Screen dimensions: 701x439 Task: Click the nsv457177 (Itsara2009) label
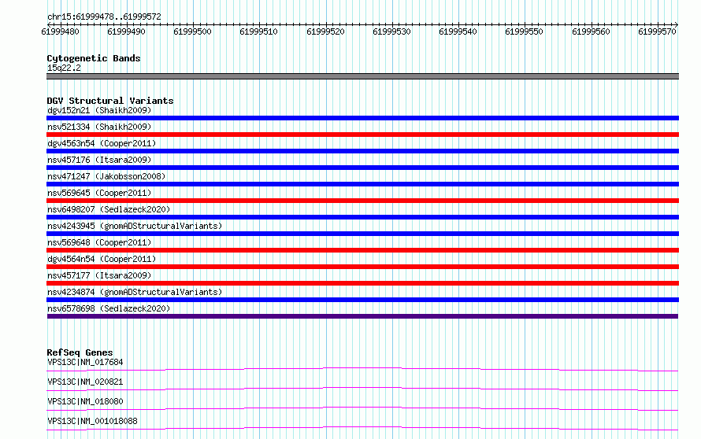coord(99,275)
